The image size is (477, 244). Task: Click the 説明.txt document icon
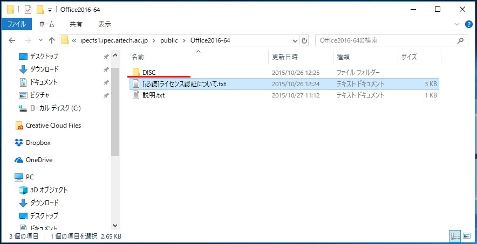[137, 95]
